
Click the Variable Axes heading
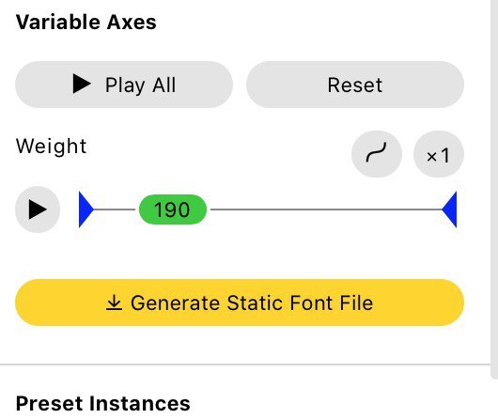(86, 23)
